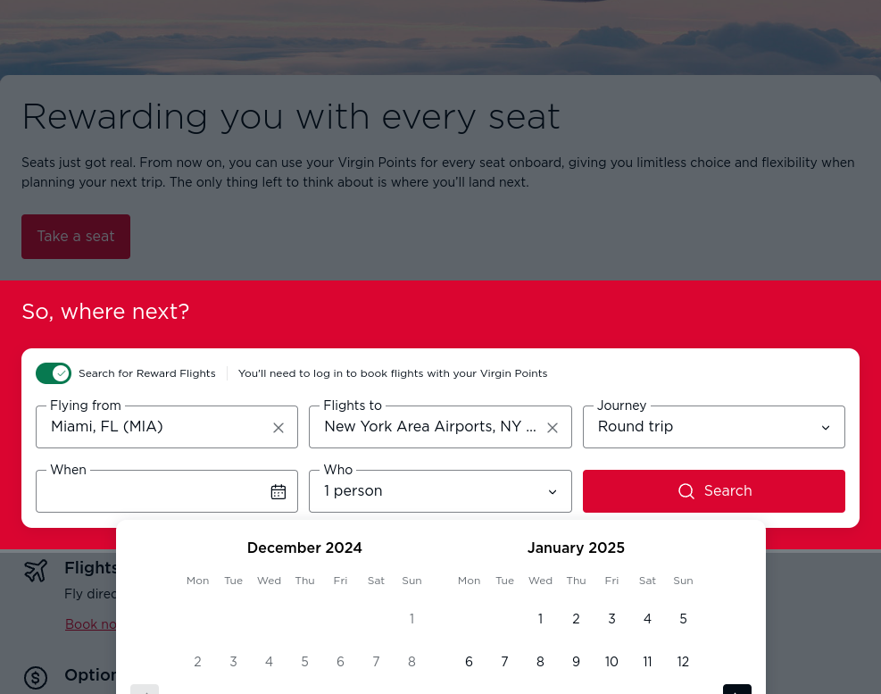
Task: Go to next month in calendar
Action: (x=736, y=690)
